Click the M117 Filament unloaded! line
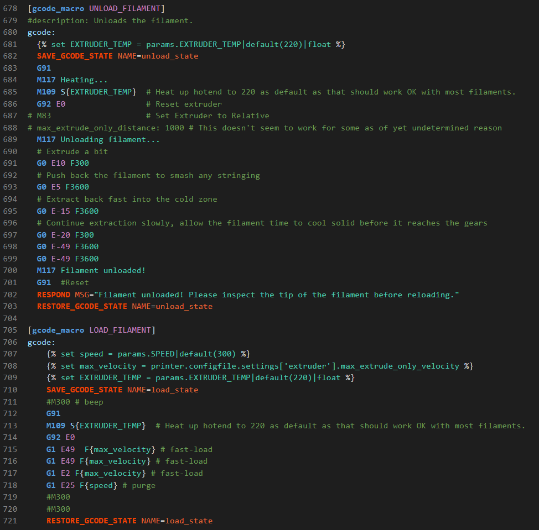539x530 pixels. point(91,271)
